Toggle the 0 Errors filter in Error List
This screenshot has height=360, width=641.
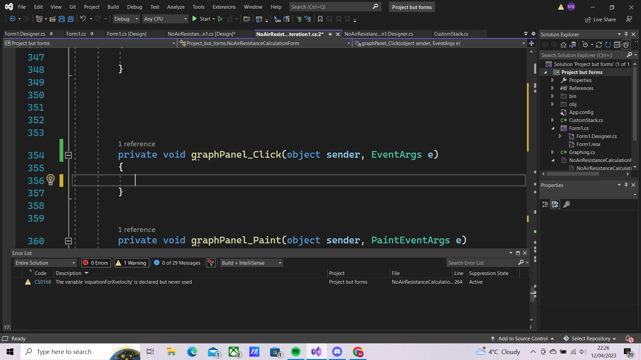[96, 263]
